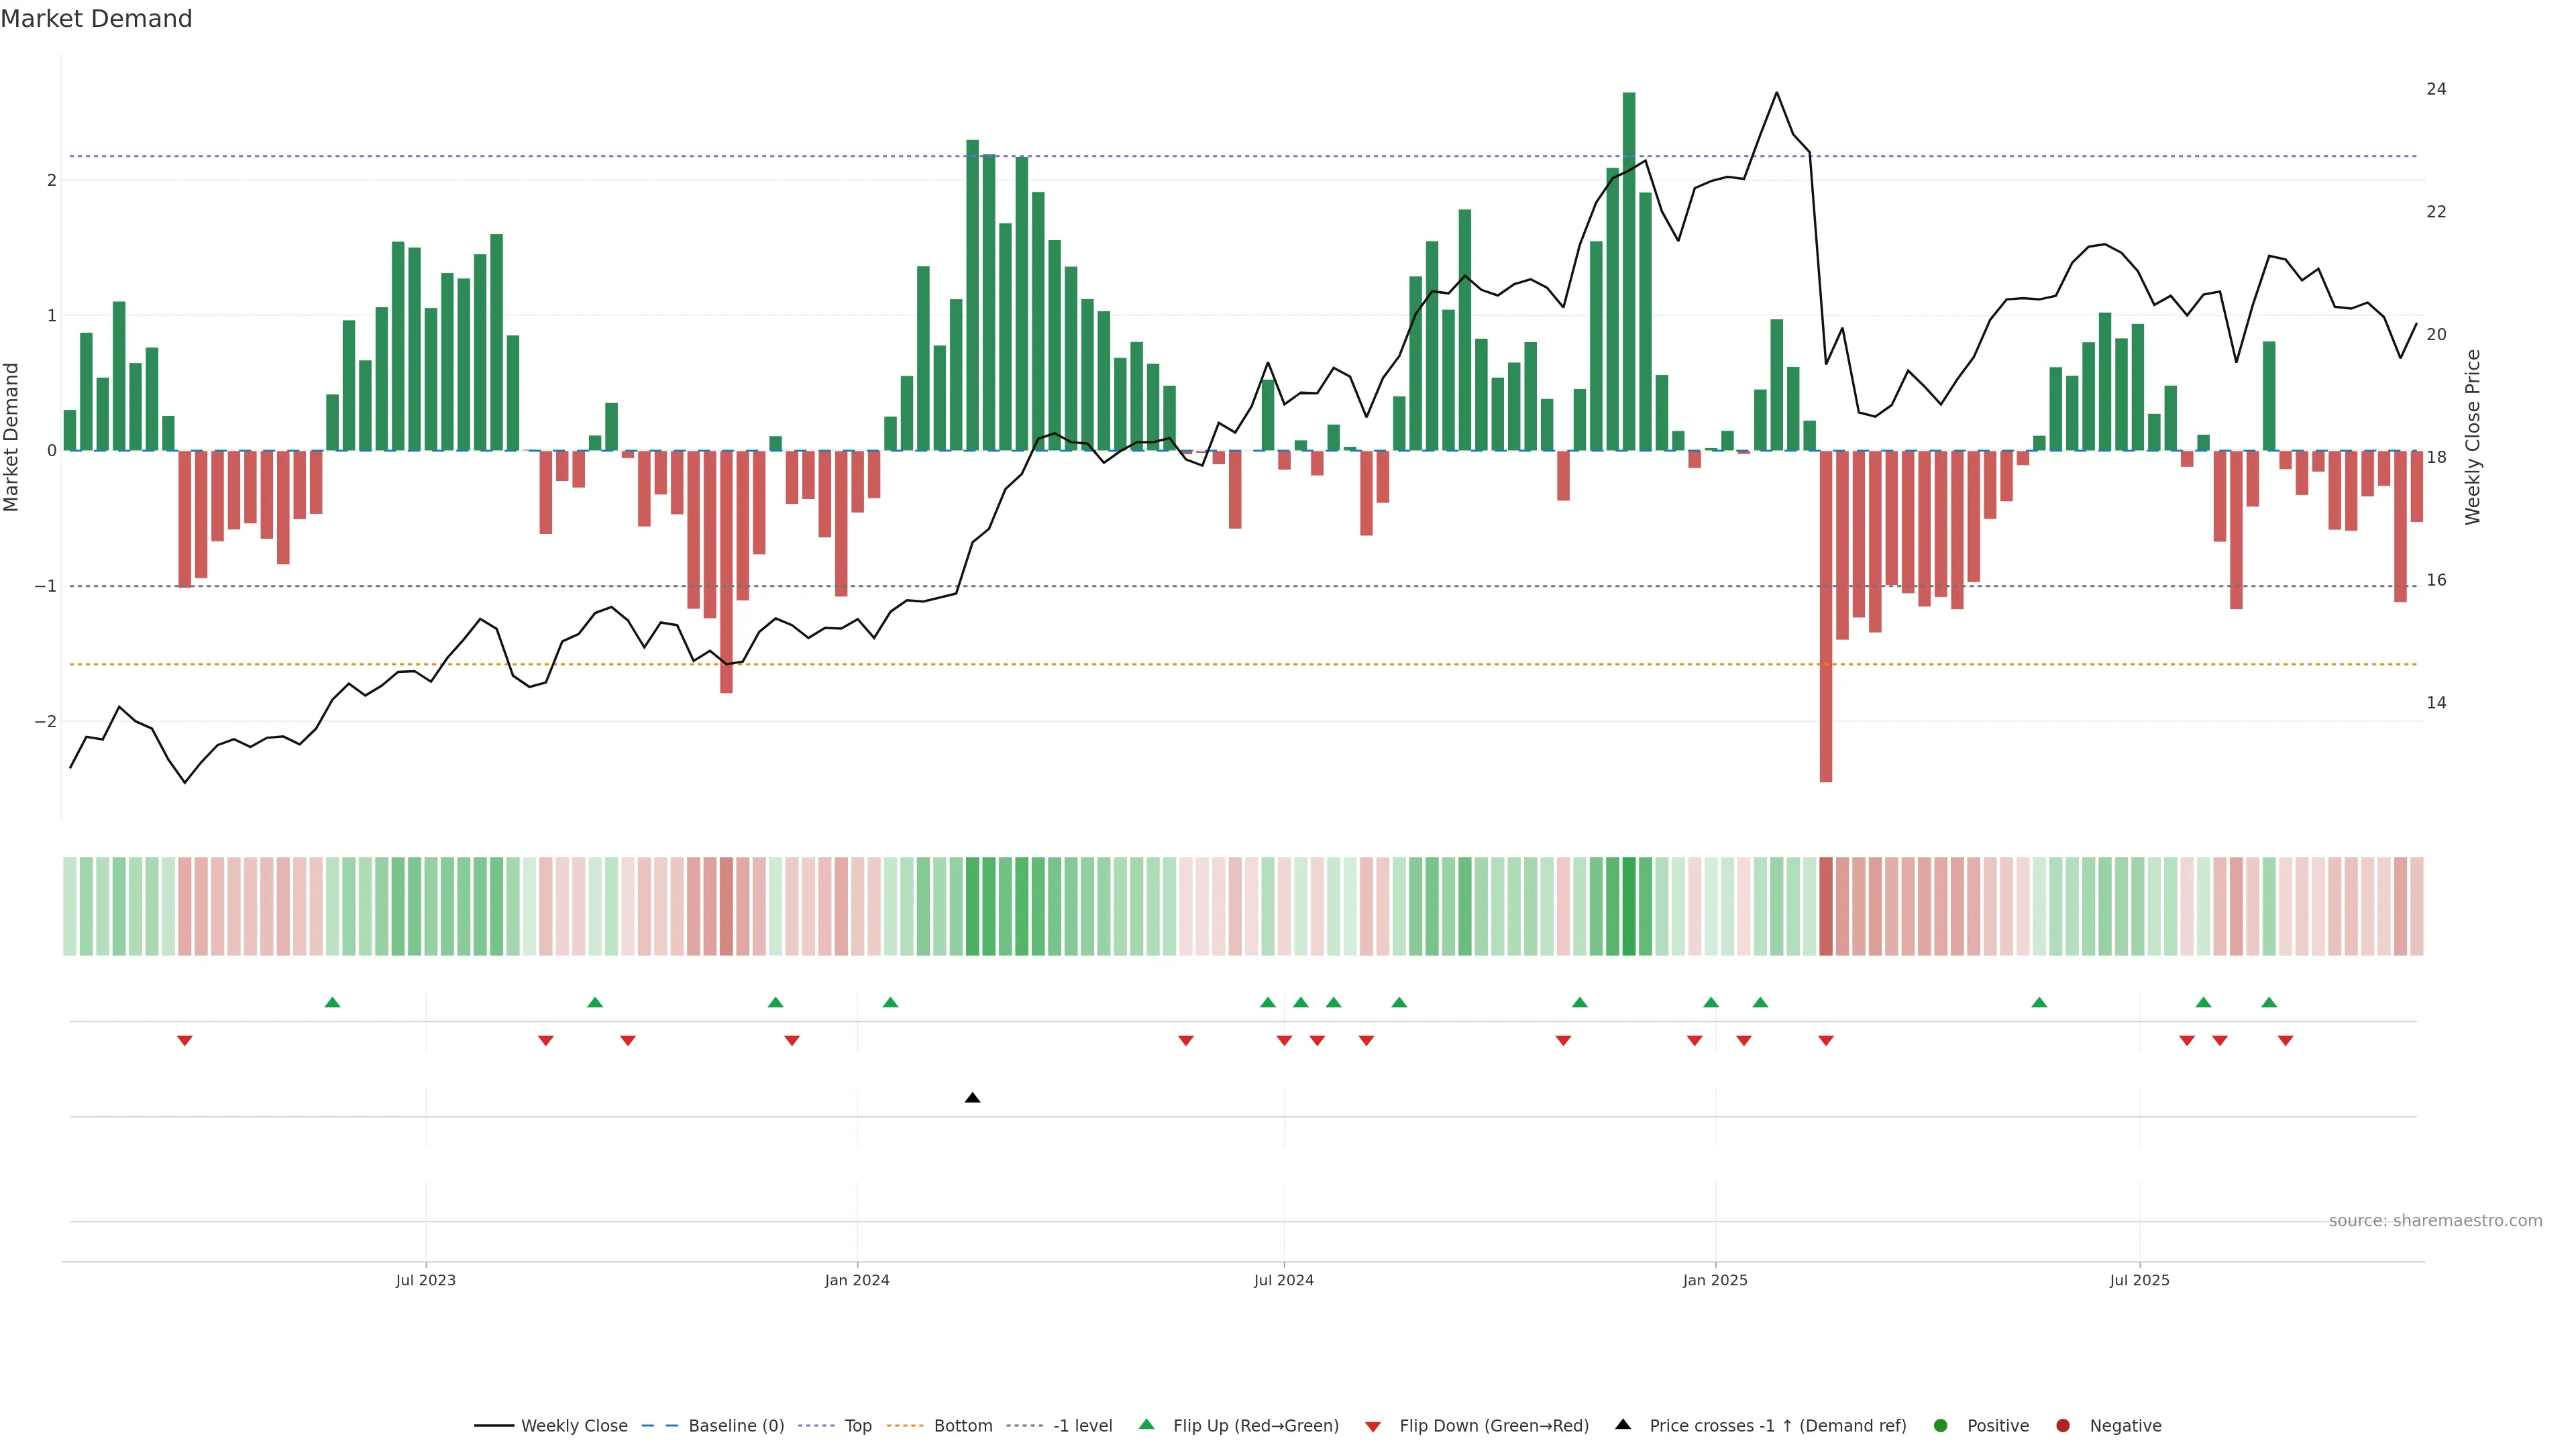Click the green Positive legend dot
Image resolution: width=2576 pixels, height=1449 pixels.
point(1941,1426)
